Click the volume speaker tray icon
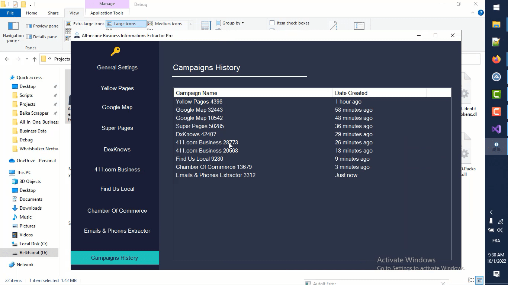Screen dimensions: 508x285 500,230
